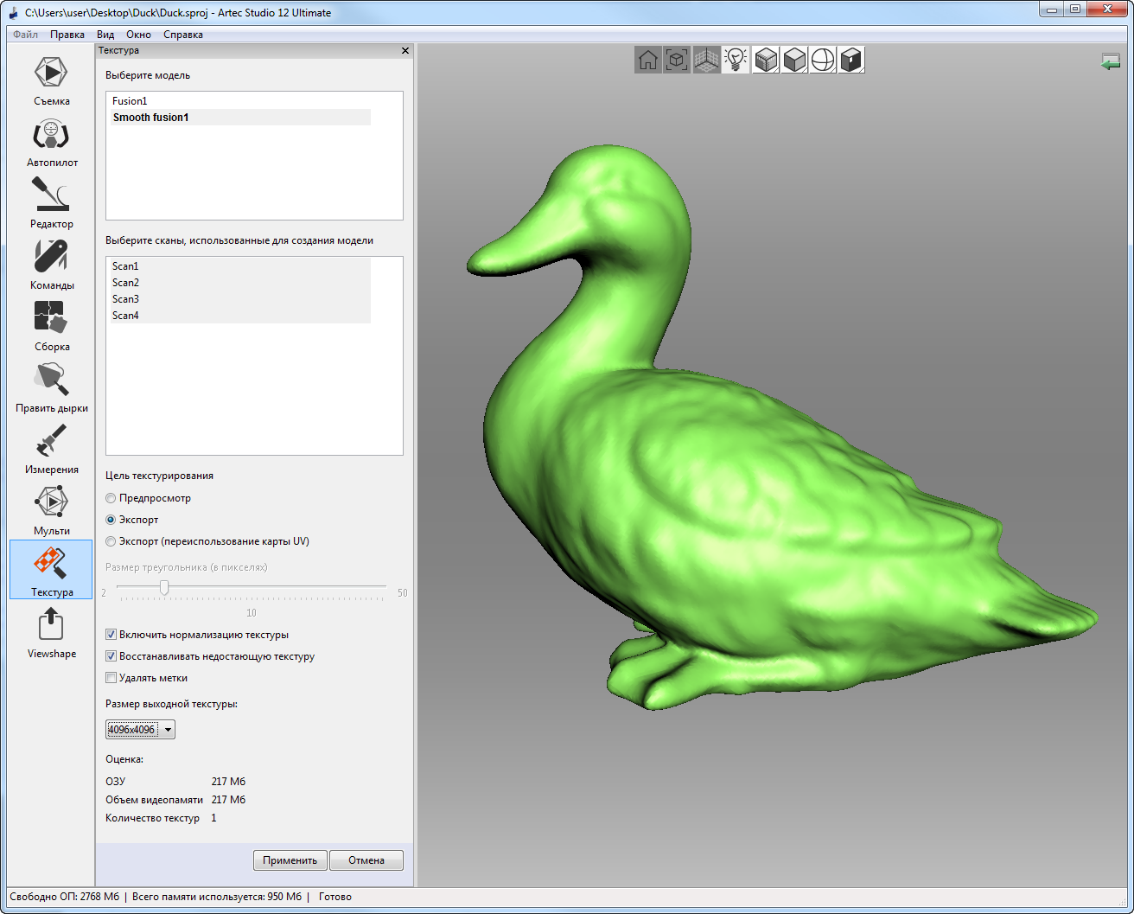Viewport: 1134px width, 914px height.
Task: Open the Редактор editor tool
Action: pos(52,197)
